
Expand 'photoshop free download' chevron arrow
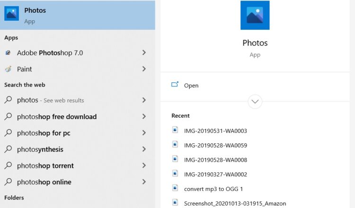pos(144,116)
